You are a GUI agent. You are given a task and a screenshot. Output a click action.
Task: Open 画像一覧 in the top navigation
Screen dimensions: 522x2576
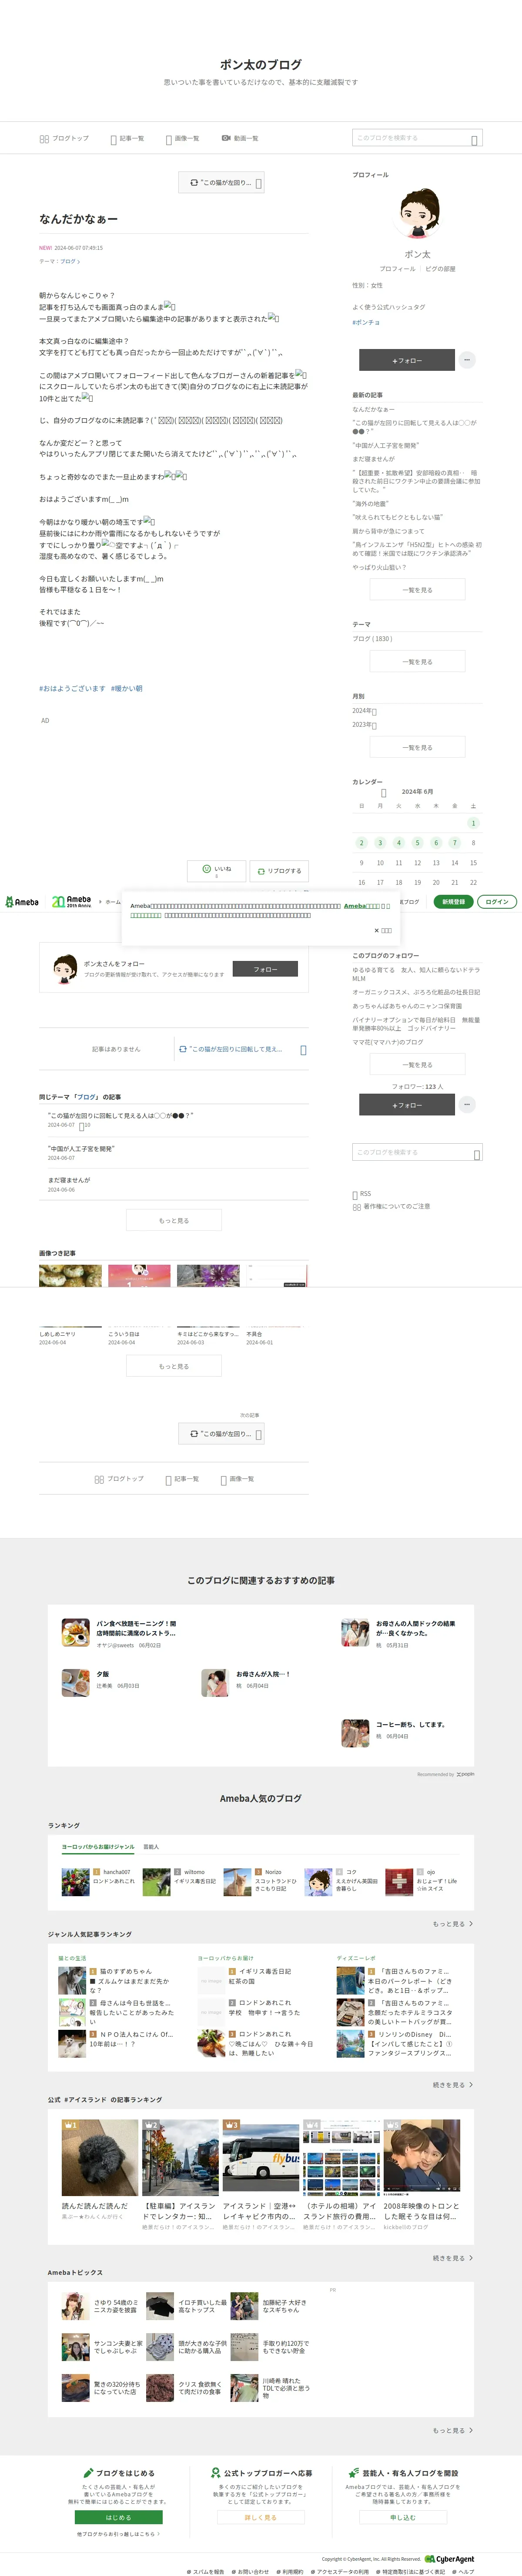(x=182, y=139)
